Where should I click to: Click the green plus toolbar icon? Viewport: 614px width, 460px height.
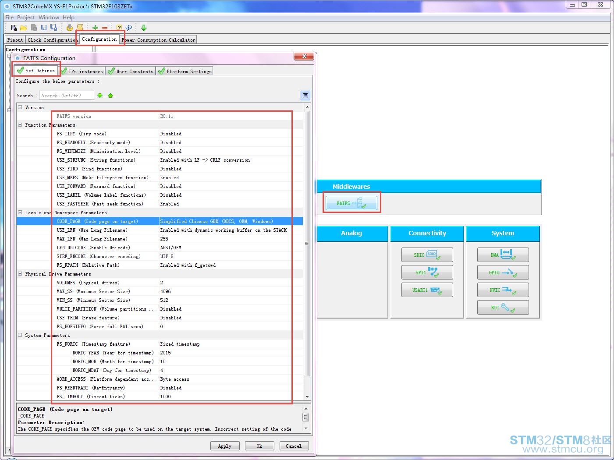(95, 28)
